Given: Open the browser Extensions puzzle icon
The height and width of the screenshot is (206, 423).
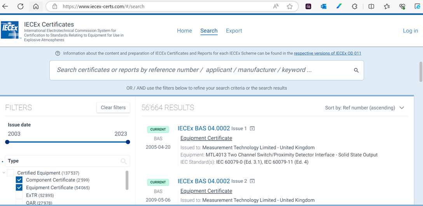Looking at the screenshot, I should pos(355,7).
